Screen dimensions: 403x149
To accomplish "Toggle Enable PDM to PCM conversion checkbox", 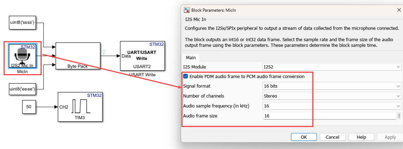I will point(185,76).
